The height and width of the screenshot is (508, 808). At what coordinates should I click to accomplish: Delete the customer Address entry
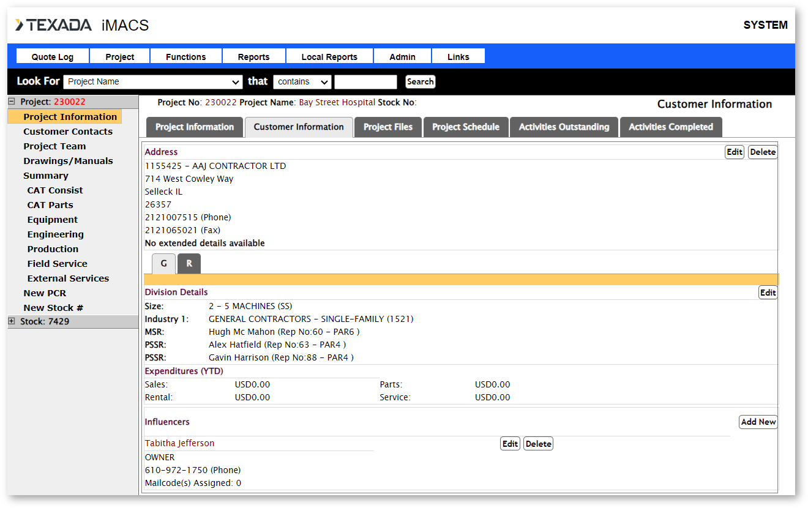[x=763, y=152]
